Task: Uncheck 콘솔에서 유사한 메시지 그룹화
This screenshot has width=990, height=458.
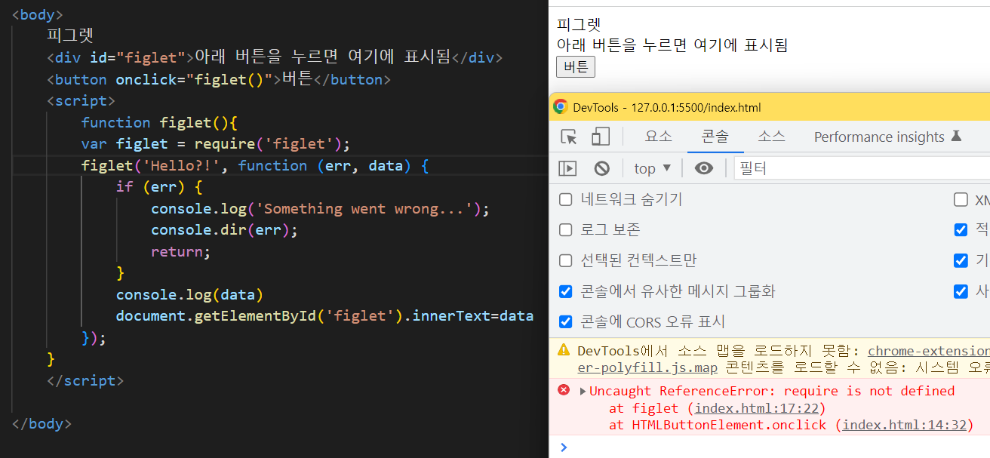Action: click(565, 291)
